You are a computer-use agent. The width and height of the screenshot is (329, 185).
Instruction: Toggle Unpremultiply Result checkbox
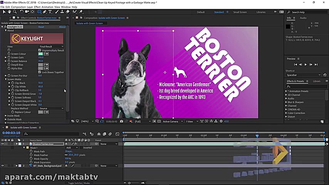pyautogui.click(x=40, y=50)
